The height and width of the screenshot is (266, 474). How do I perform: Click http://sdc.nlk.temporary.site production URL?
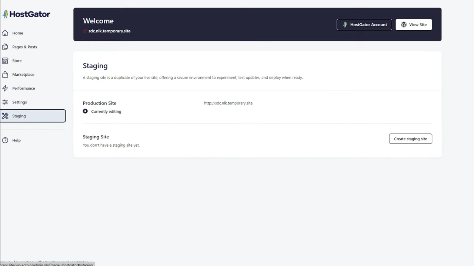point(228,103)
